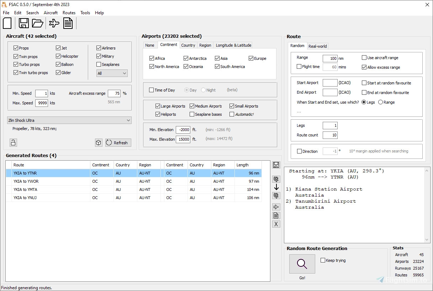Create a new file with the blank page icon
The height and width of the screenshot is (291, 433).
click(7, 23)
